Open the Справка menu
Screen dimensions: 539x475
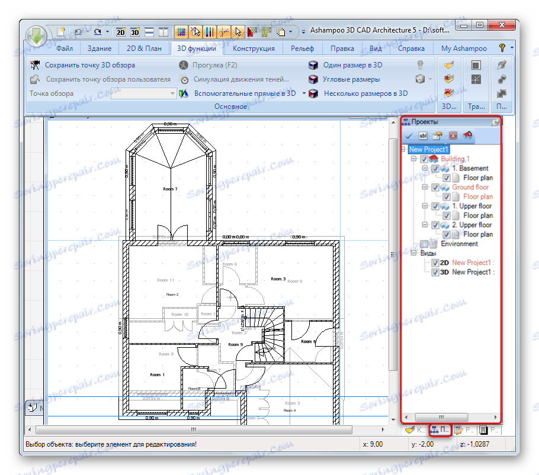tap(411, 49)
